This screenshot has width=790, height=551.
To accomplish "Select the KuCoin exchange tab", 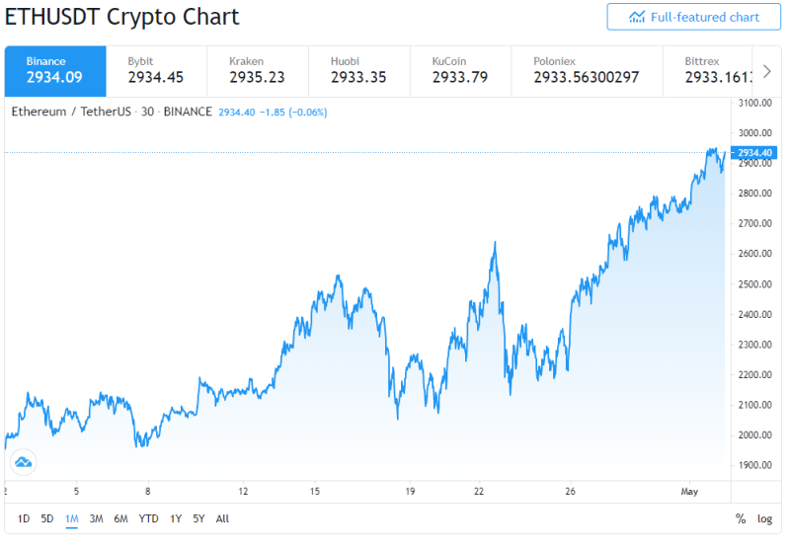I will [461, 71].
